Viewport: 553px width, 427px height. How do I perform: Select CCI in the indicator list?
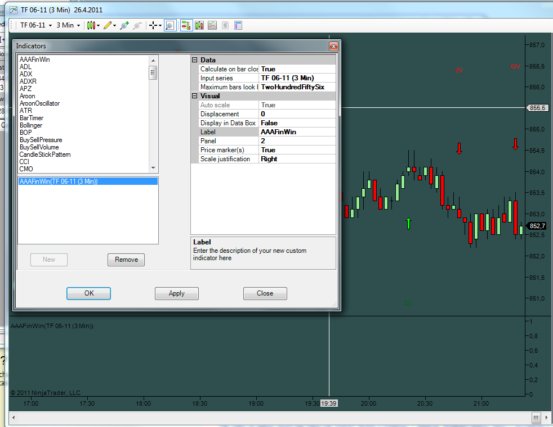coord(24,162)
